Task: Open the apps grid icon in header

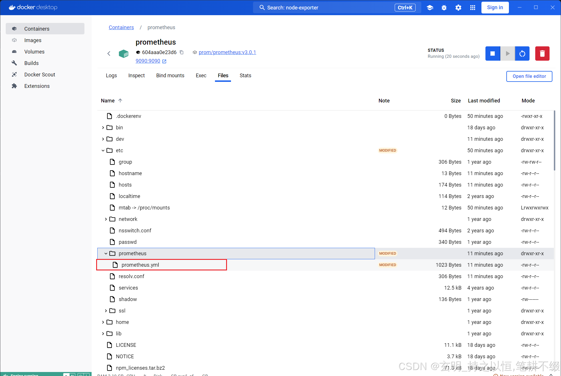Action: pyautogui.click(x=473, y=8)
